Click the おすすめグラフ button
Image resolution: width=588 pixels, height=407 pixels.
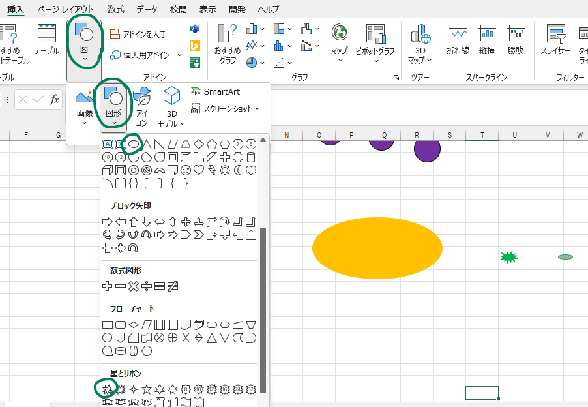tap(228, 44)
